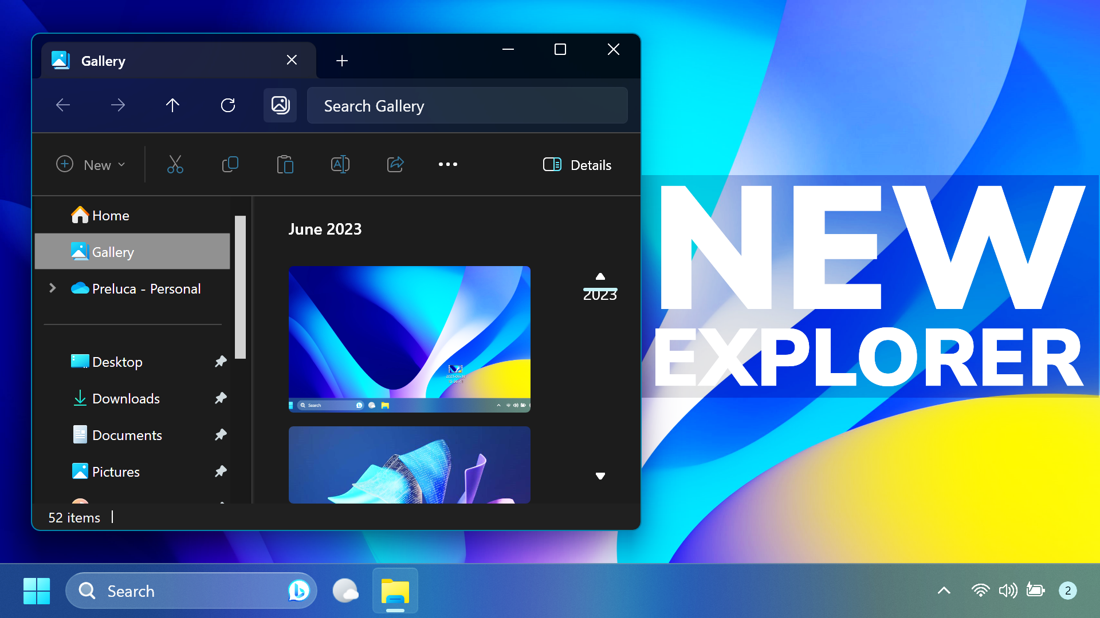1100x618 pixels.
Task: Select the Gallery tab title
Action: (x=103, y=61)
